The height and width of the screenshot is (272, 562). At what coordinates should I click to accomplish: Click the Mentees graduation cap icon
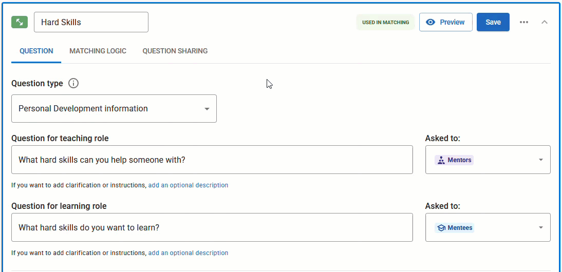coord(441,228)
